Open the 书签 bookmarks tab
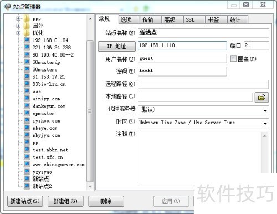Image resolution: width=277 pixels, height=214 pixels. tap(216, 19)
